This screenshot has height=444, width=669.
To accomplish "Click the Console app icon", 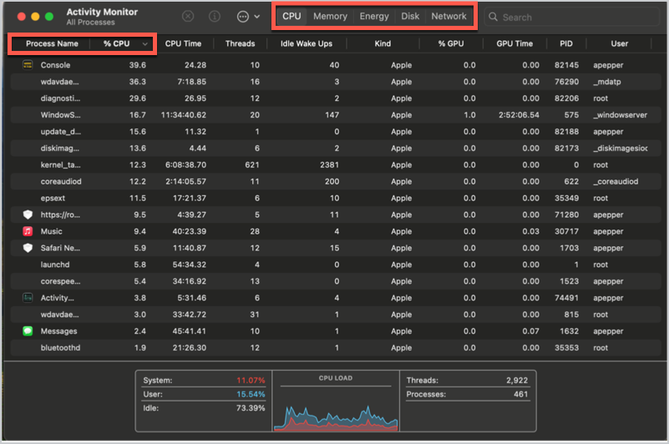I will point(28,65).
